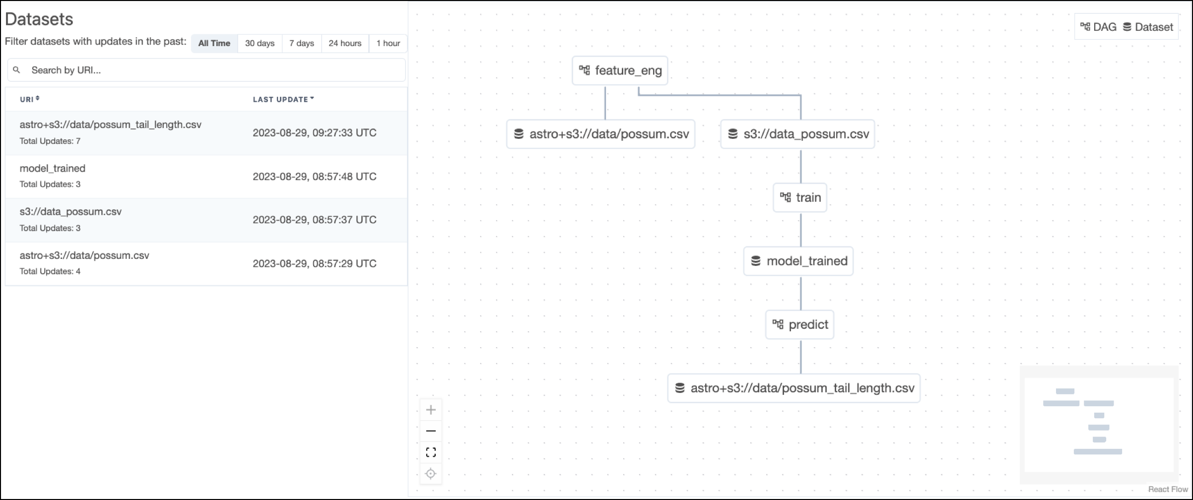Select the predict node in the graph
Image resolution: width=1193 pixels, height=500 pixels.
(799, 324)
